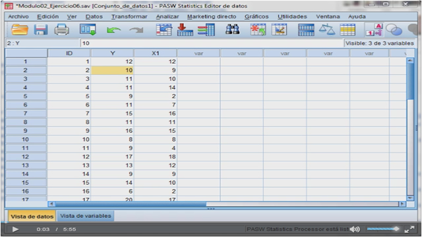Select Vista de datos tab

32,217
